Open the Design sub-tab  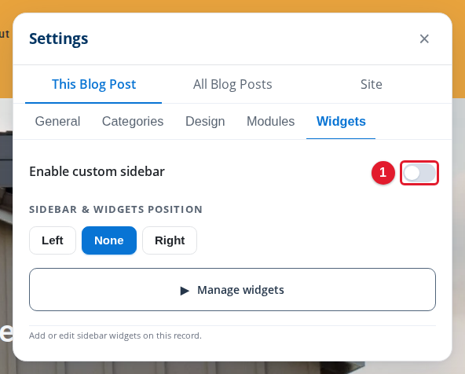point(205,121)
